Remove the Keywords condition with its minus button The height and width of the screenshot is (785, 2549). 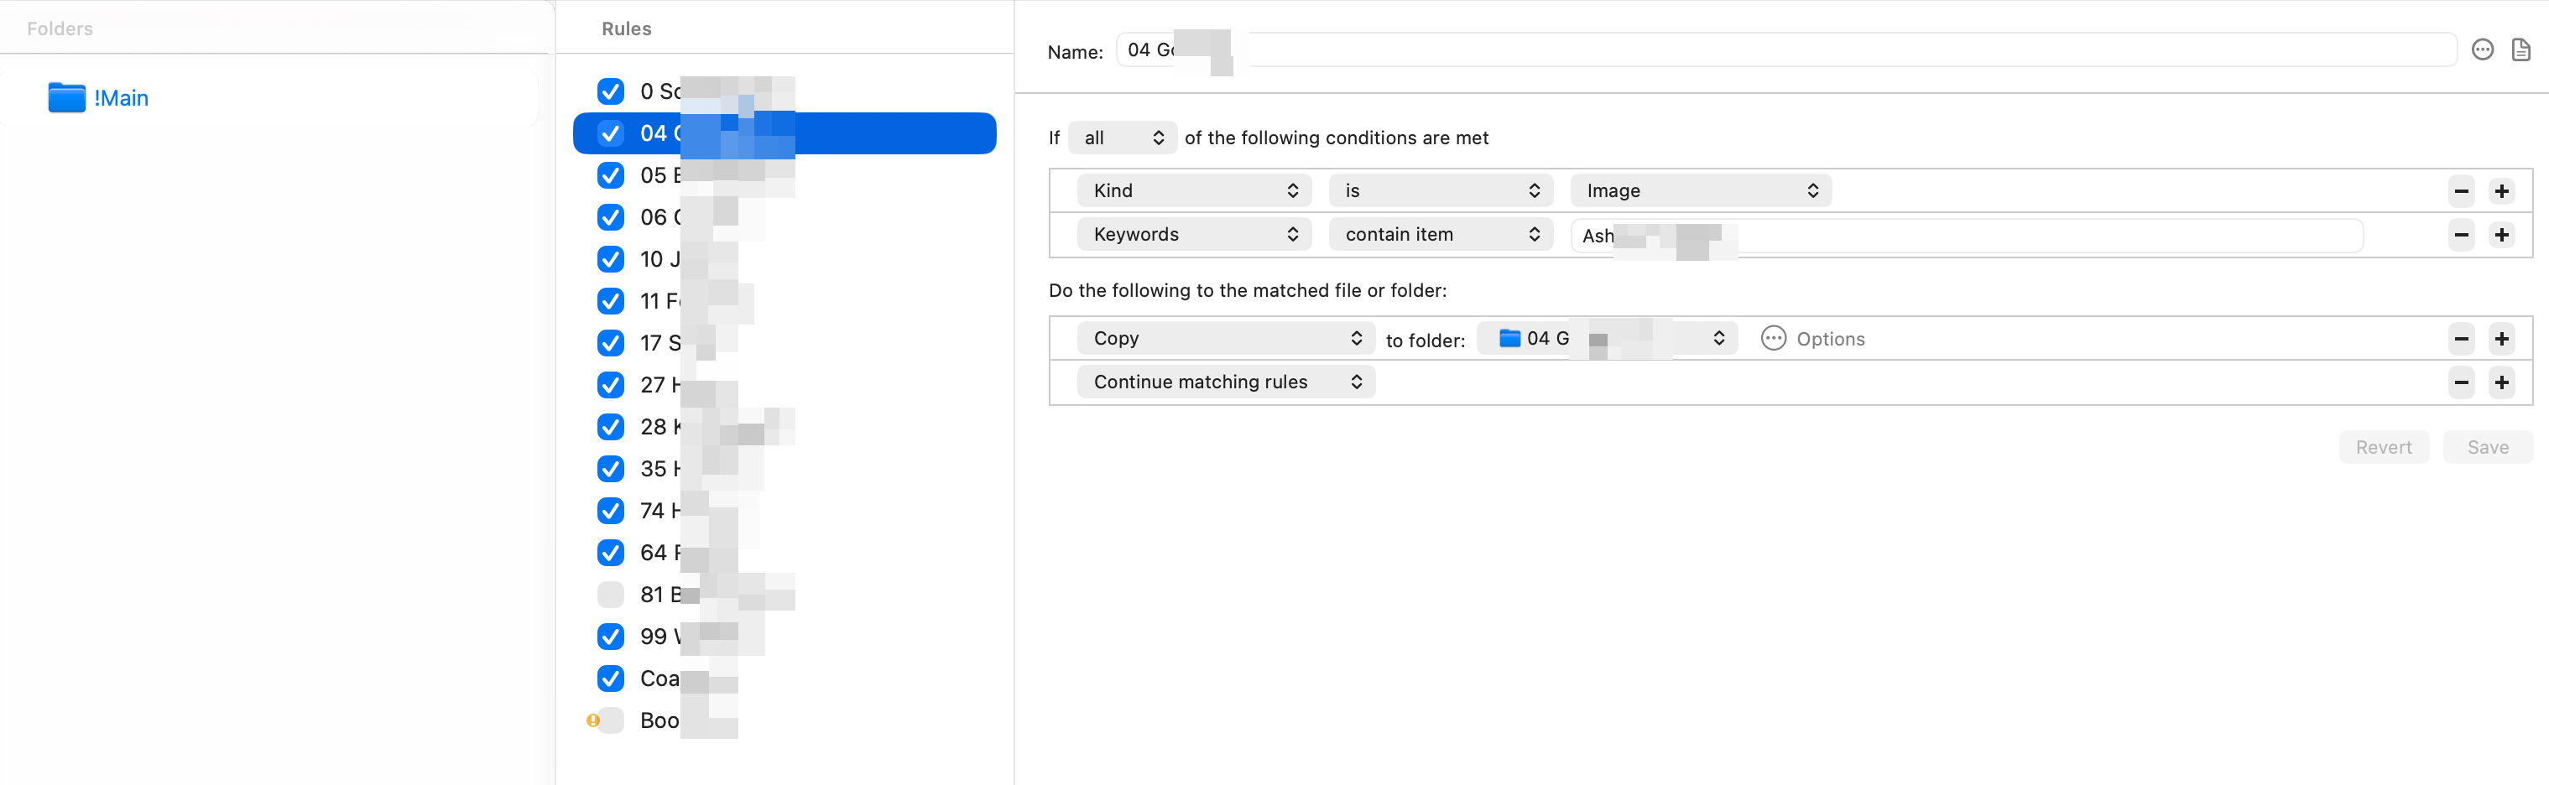(2461, 234)
